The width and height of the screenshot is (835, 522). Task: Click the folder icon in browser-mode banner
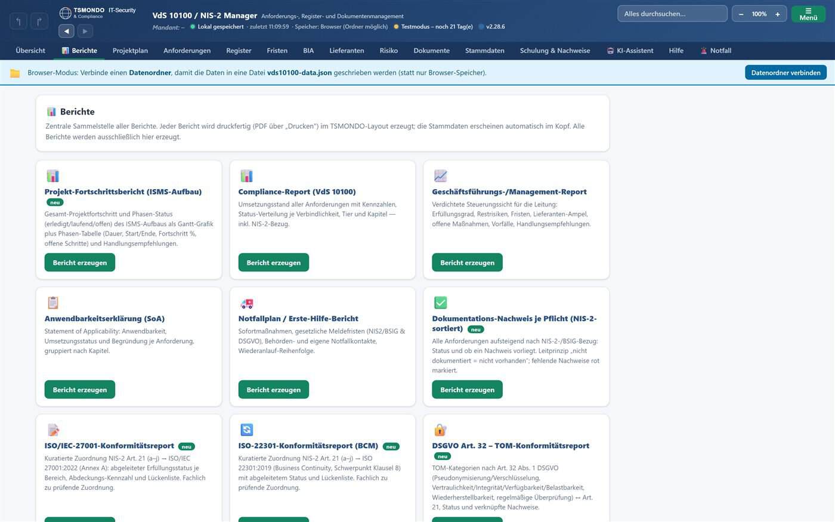point(16,73)
